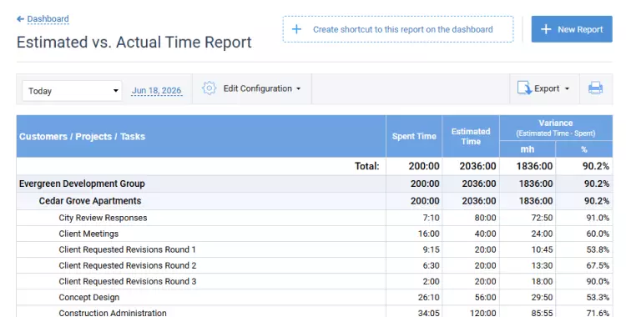This screenshot has height=317, width=626.
Task: Open the Edit Configuration menu
Action: click(x=262, y=88)
